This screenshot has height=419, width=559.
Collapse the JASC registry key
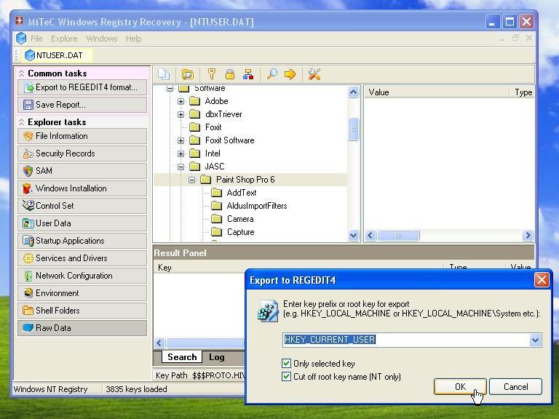[x=181, y=167]
